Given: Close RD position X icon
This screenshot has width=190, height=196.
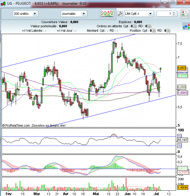Looking at the screenshot, I should coord(168,31).
